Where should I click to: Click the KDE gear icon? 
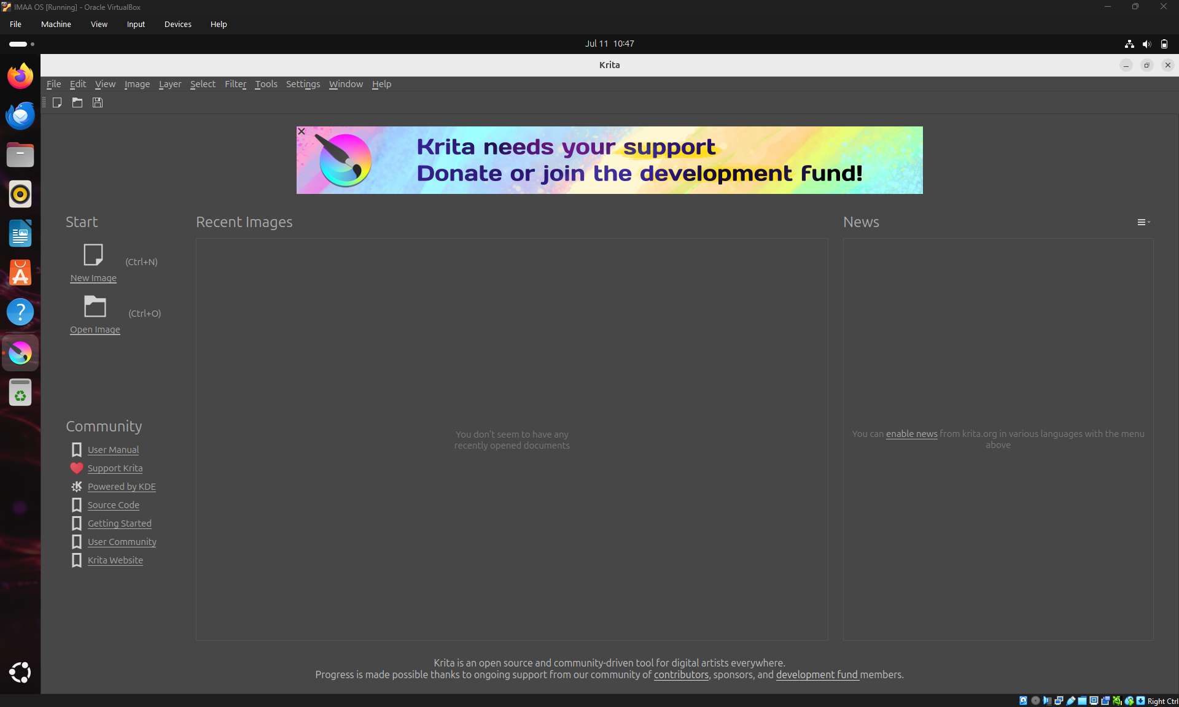tap(77, 487)
